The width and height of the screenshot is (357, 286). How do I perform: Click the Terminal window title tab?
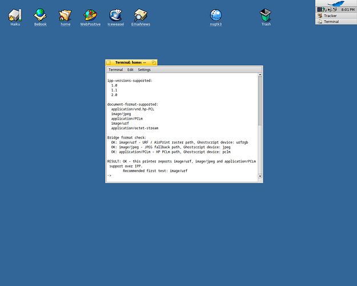coord(131,62)
